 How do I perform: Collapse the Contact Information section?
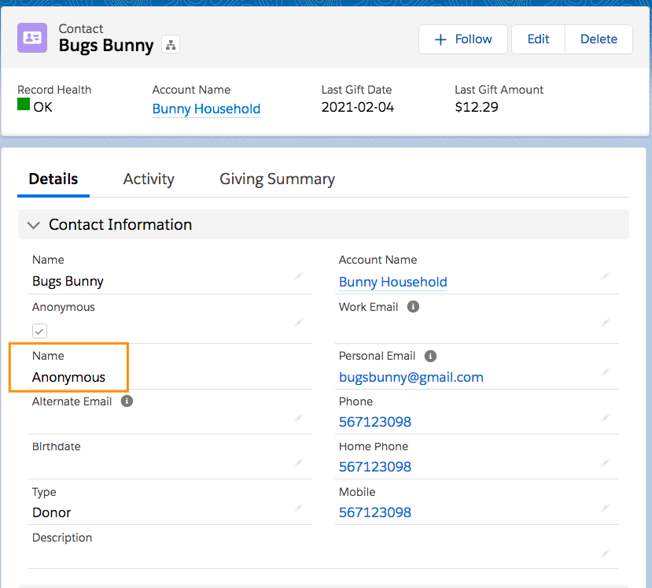click(33, 225)
